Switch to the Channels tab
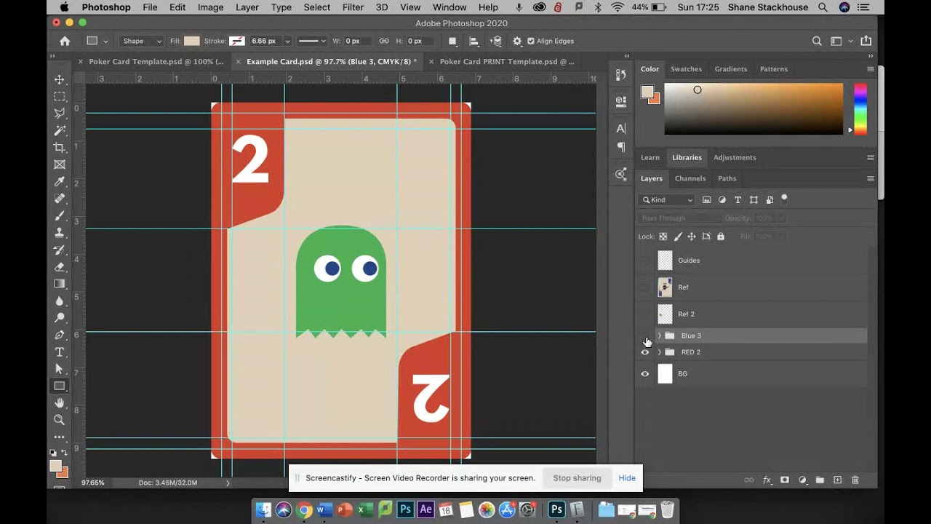 pos(690,178)
